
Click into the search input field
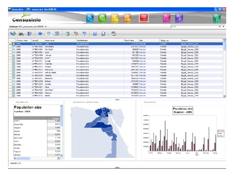pos(194,27)
